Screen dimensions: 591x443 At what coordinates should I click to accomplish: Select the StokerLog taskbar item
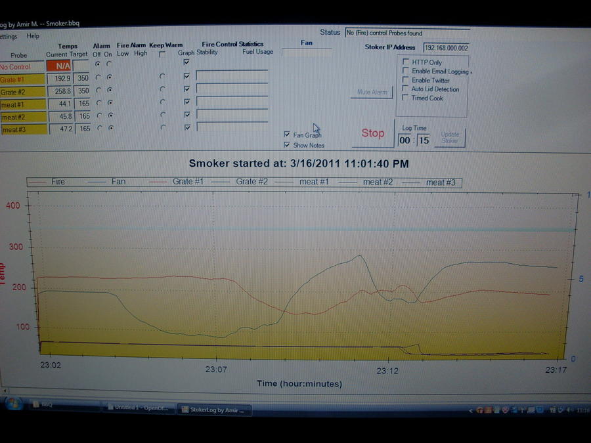coord(215,410)
